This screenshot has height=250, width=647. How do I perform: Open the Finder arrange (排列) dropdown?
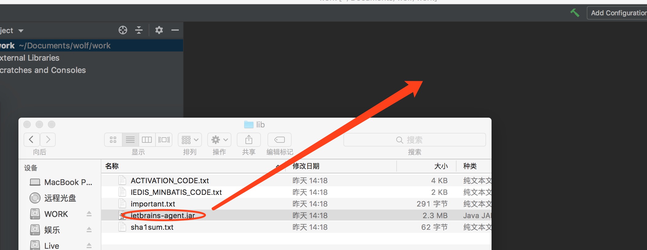pyautogui.click(x=190, y=140)
